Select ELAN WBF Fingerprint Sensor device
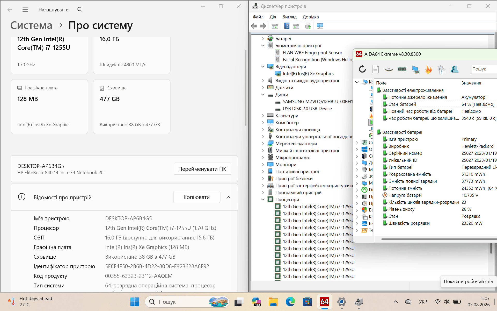The image size is (497, 311). pos(312,53)
